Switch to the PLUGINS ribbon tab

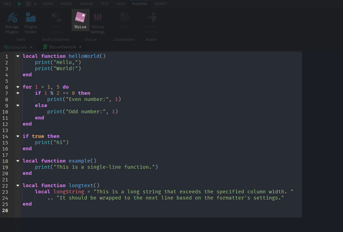(x=139, y=4)
